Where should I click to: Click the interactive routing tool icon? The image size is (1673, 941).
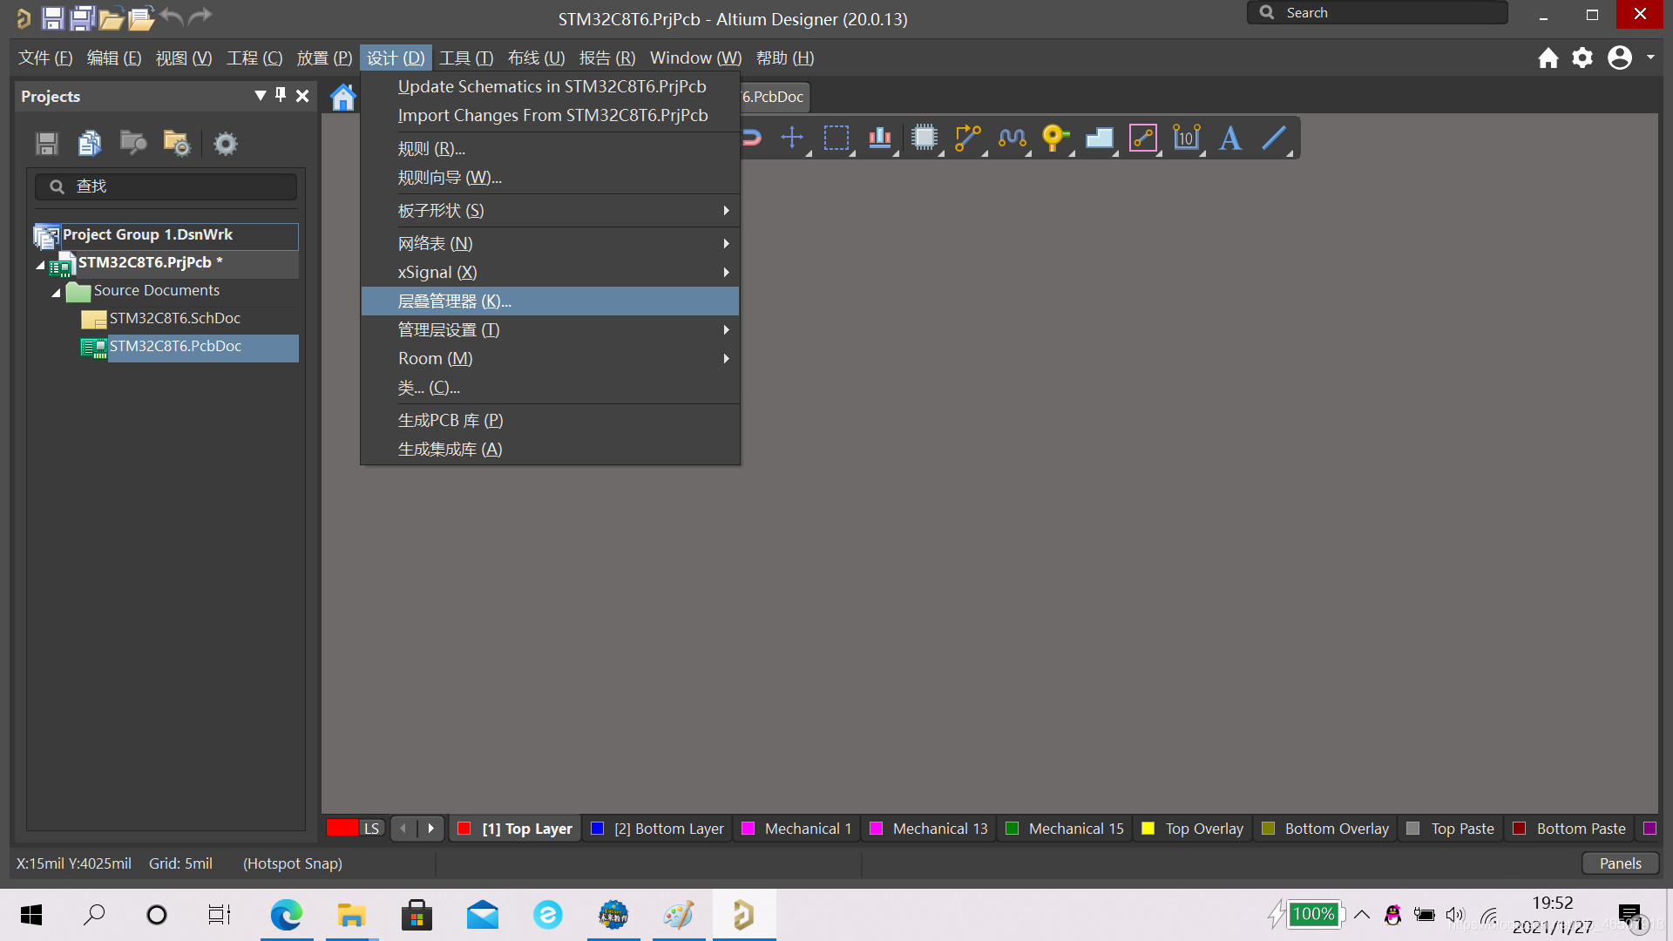tap(967, 138)
